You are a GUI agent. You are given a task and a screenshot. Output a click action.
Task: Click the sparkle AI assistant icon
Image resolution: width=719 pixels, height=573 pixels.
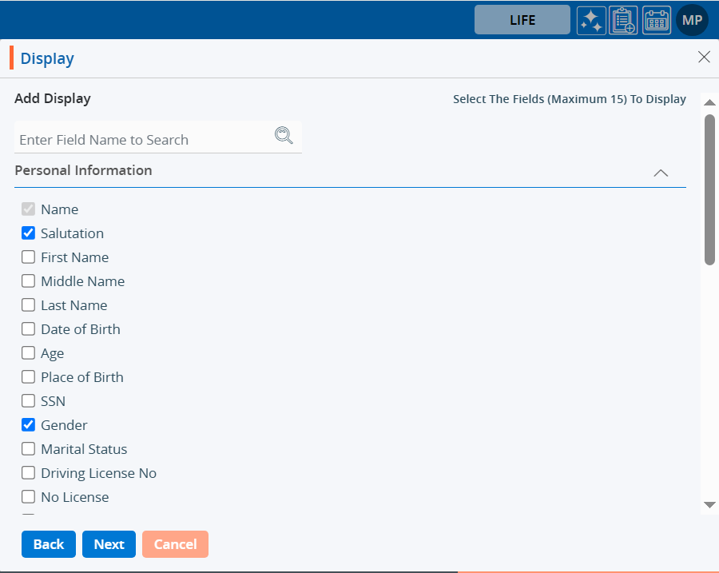(x=591, y=20)
